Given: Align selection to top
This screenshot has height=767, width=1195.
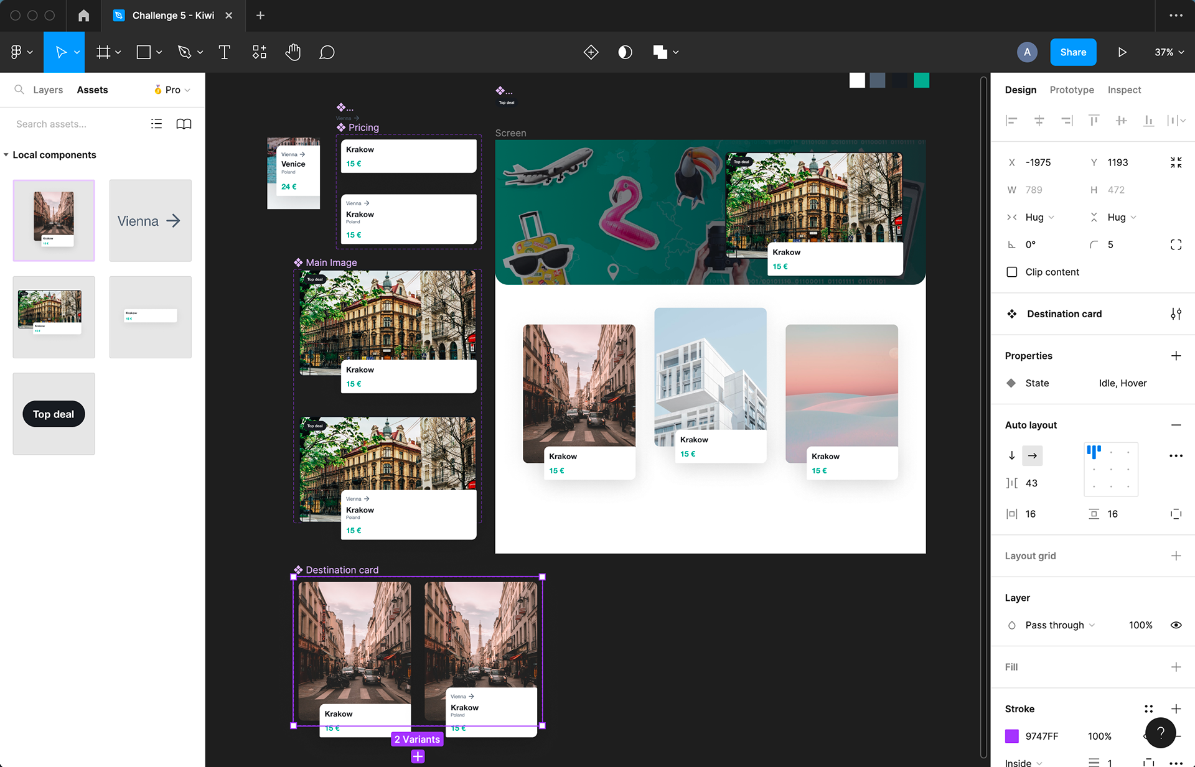Looking at the screenshot, I should click(1094, 121).
